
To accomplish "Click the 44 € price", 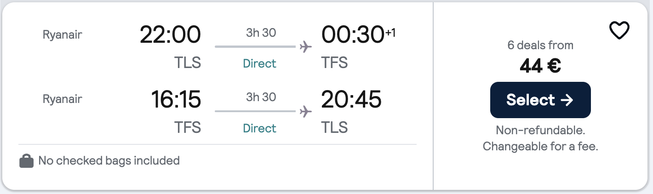I will (540, 67).
